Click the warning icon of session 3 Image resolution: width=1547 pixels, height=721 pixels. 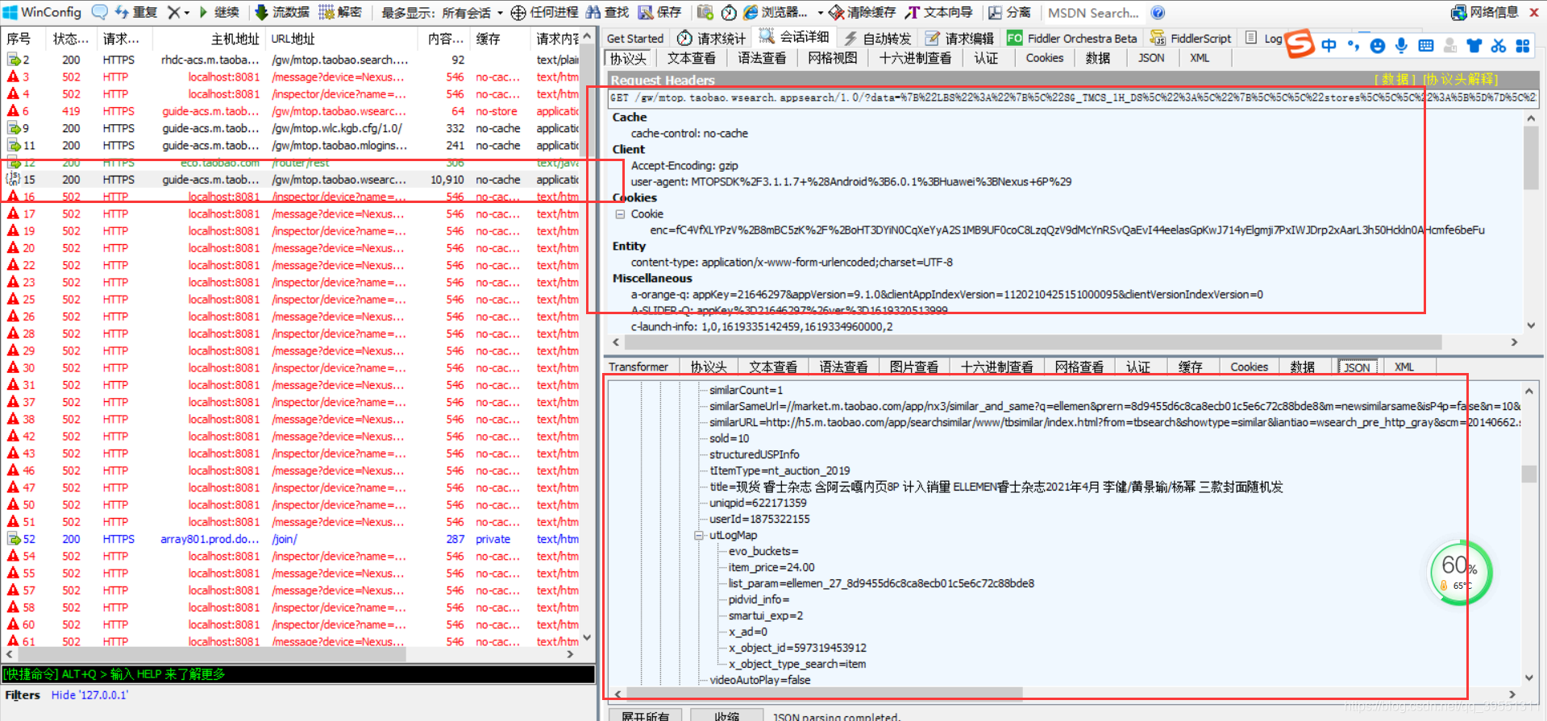[13, 77]
